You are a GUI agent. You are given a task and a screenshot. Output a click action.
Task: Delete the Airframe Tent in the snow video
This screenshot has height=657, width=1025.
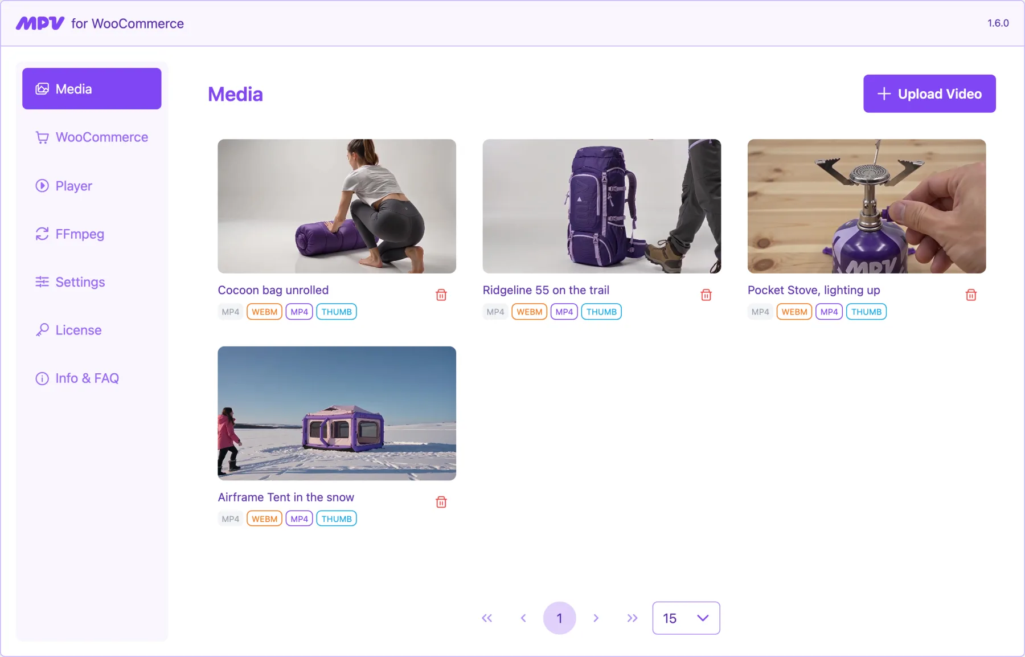441,502
